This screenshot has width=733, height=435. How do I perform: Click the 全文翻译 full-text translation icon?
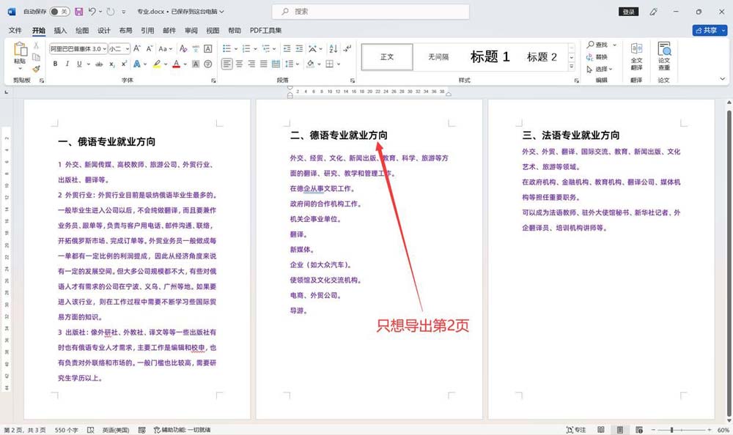click(x=637, y=54)
